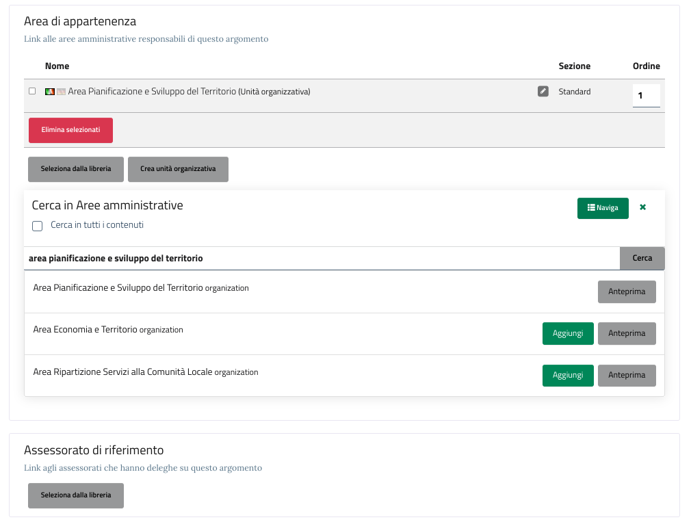Preview Area Ripartizione Servizi alla Comunità Locale

(627, 376)
